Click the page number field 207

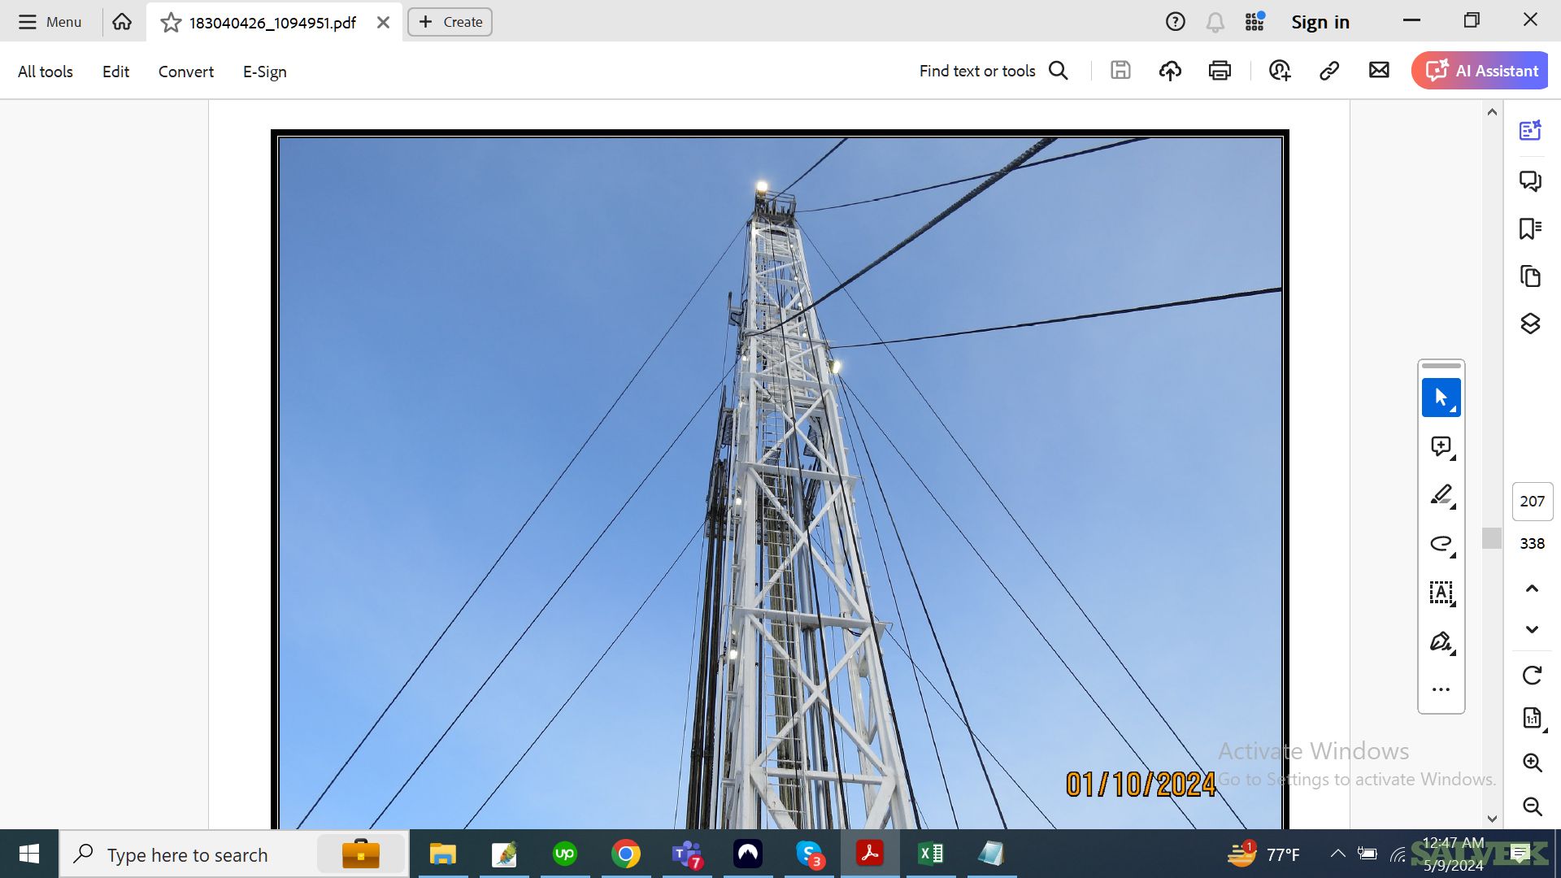pyautogui.click(x=1533, y=502)
